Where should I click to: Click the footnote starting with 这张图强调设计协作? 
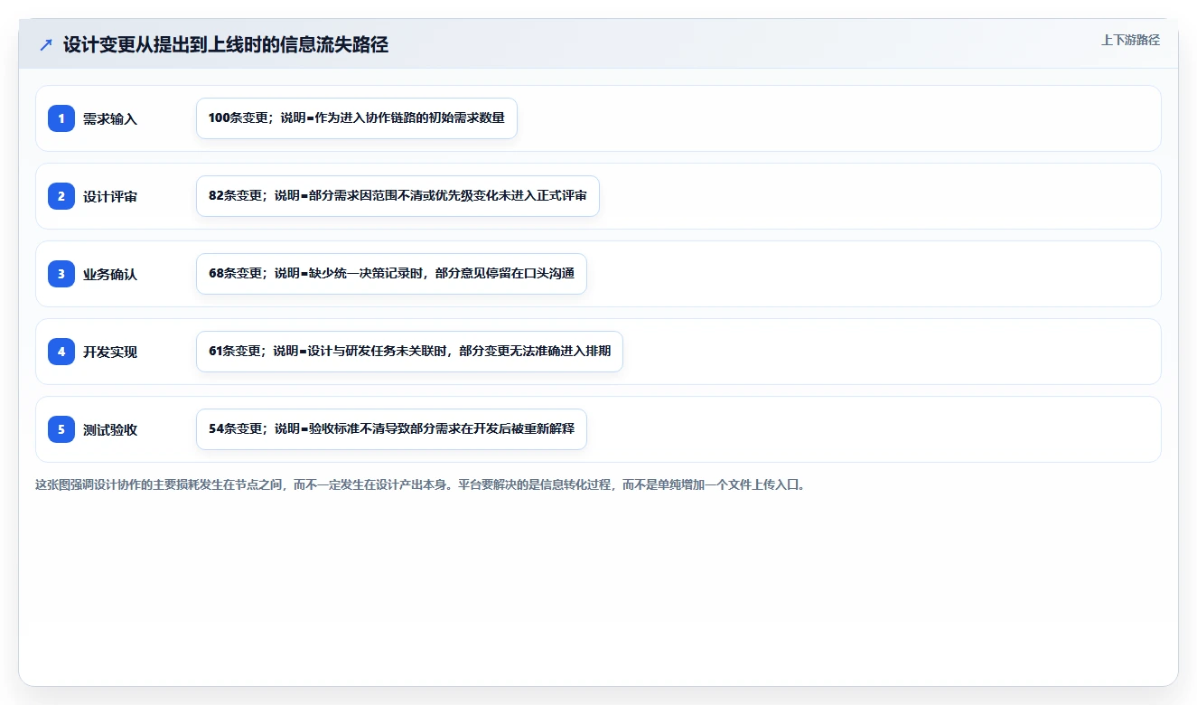point(420,484)
